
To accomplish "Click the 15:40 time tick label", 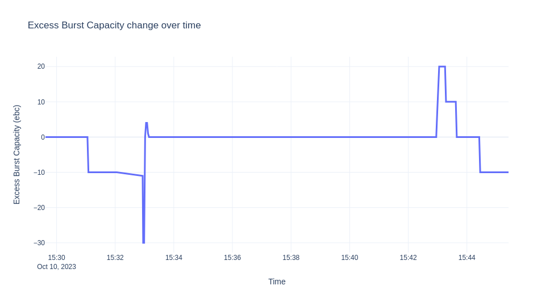I will click(349, 258).
